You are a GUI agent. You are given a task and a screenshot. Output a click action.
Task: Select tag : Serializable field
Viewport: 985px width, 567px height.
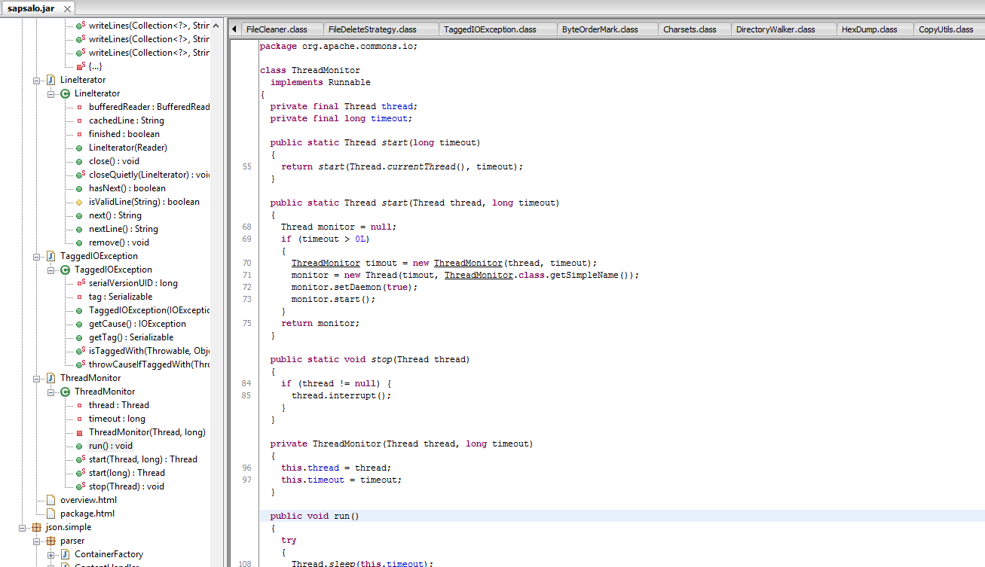click(x=121, y=297)
